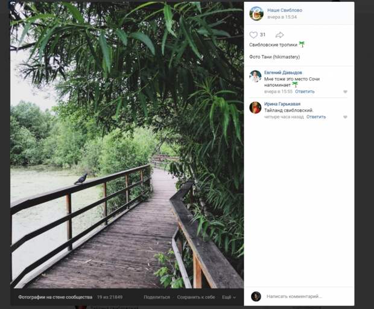The image size is (374, 309).
Task: Click the boardwalk photo to view next
Action: click(x=127, y=145)
